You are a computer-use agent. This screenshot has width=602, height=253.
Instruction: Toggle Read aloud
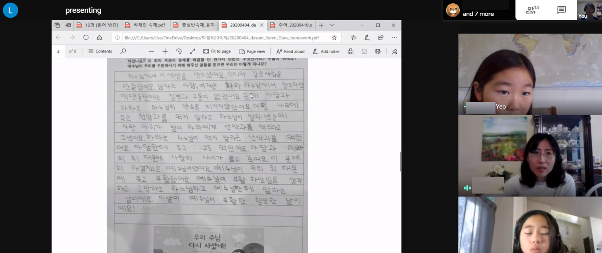[x=290, y=51]
